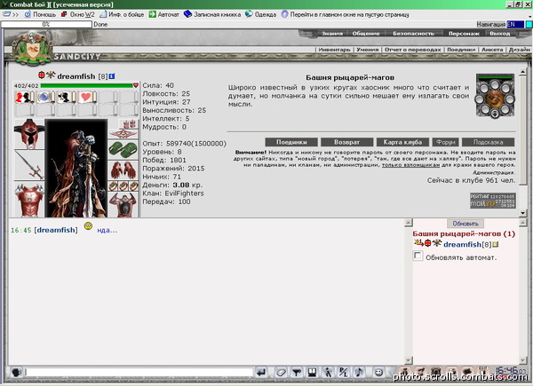Open the Записная книжка notebook
This screenshot has height=386, width=533.
tap(212, 14)
